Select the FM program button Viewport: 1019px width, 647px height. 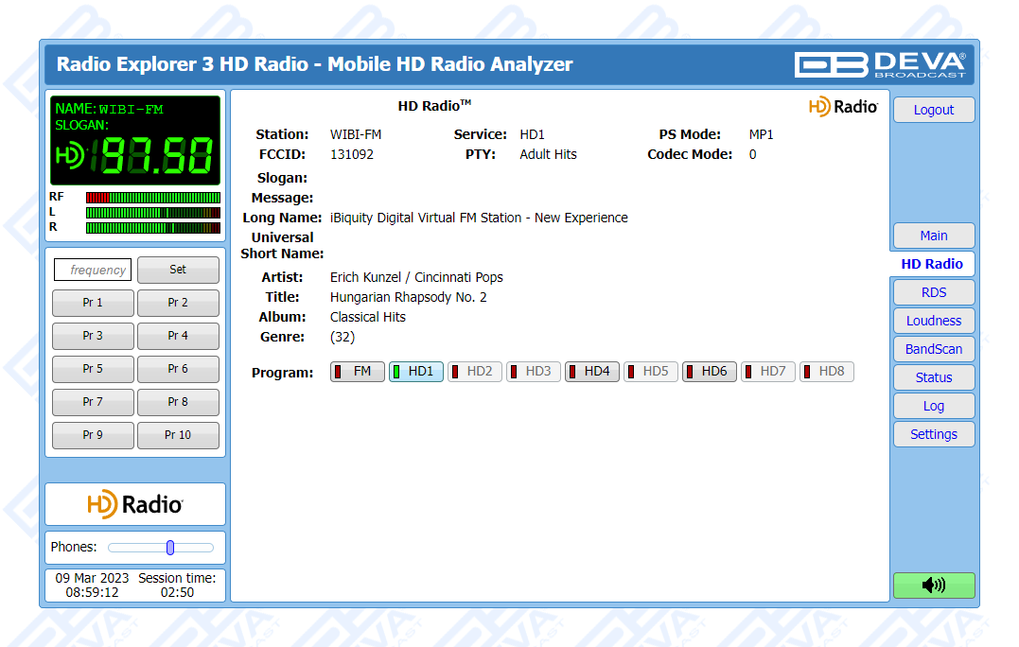click(x=358, y=372)
